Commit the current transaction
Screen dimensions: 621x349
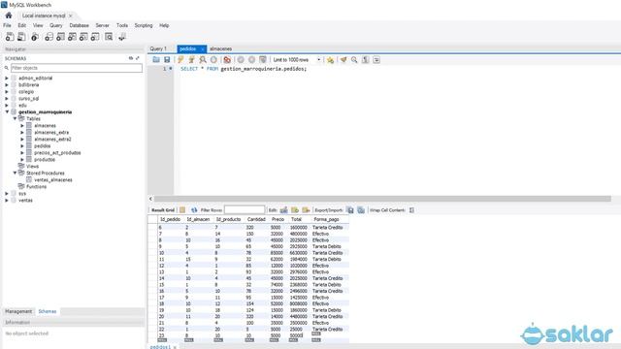coord(241,60)
